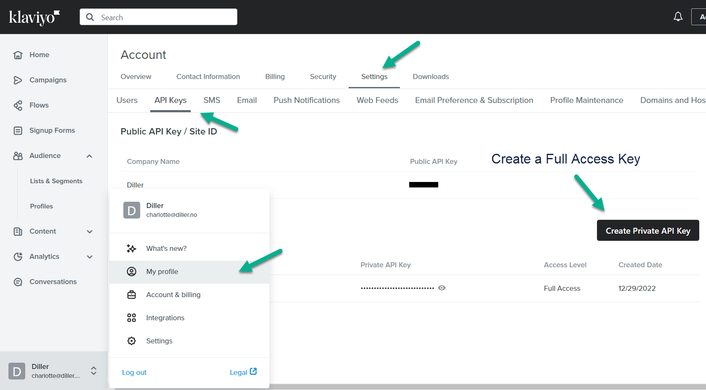Click the Create Private API Key button
The width and height of the screenshot is (706, 390).
pos(647,230)
